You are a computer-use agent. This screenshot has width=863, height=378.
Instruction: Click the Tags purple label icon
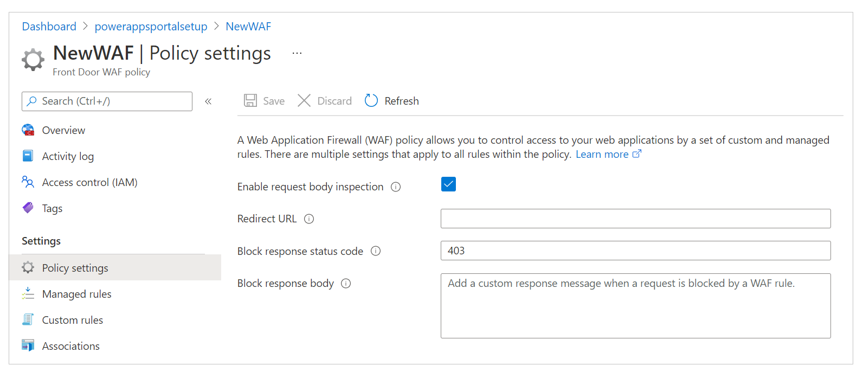28,208
